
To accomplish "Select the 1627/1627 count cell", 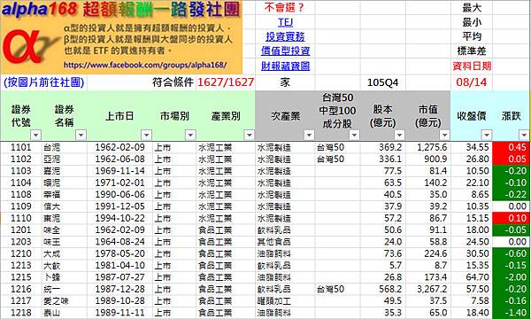I will coord(226,82).
